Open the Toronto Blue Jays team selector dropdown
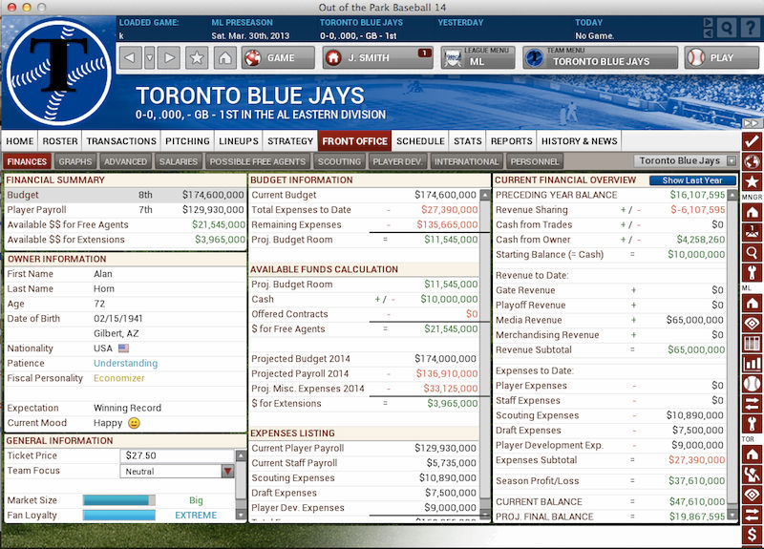 [685, 160]
